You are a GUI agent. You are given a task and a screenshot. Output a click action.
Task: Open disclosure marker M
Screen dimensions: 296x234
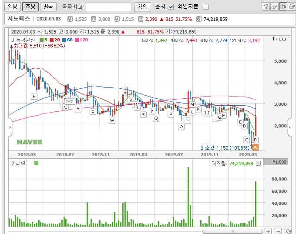pyautogui.click(x=192, y=104)
